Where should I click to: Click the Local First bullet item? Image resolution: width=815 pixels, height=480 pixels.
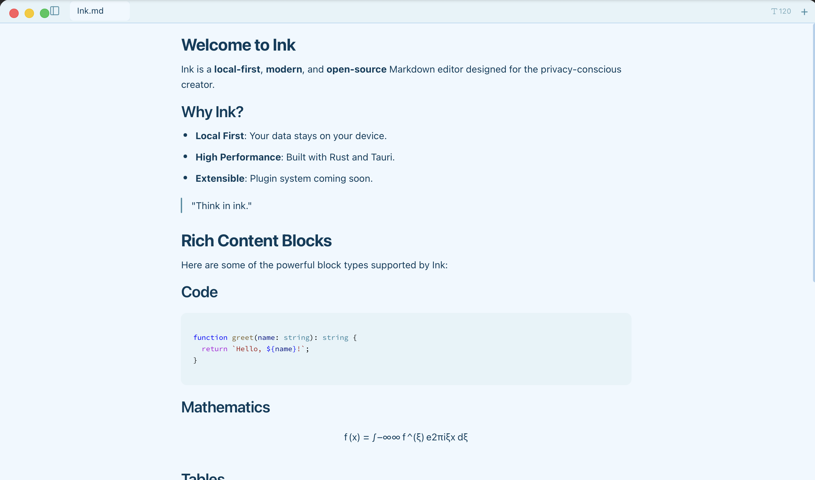click(291, 136)
